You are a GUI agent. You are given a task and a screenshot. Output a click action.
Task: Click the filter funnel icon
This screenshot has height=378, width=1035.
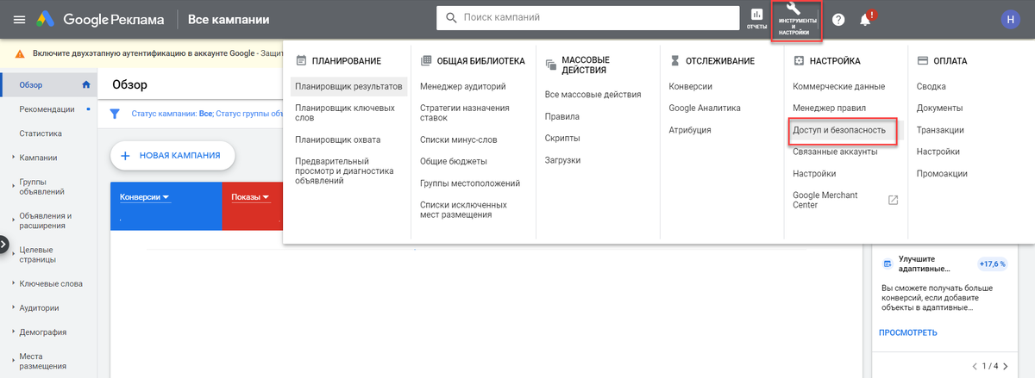115,113
